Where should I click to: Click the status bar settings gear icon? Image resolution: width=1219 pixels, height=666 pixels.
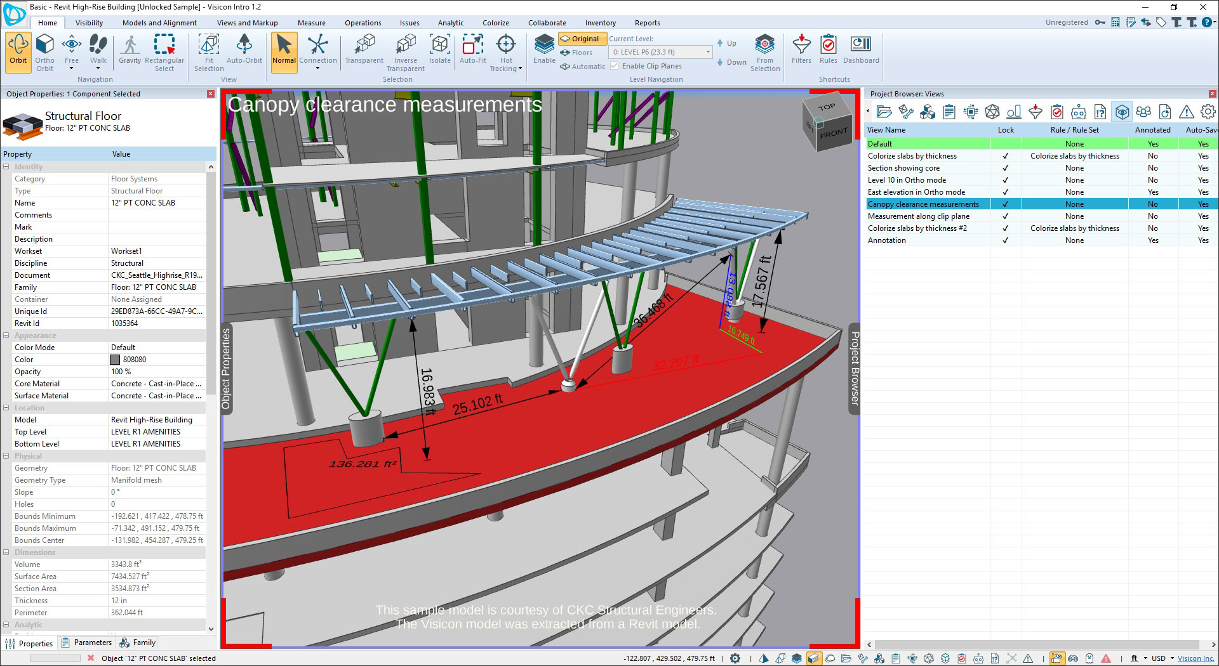point(735,658)
